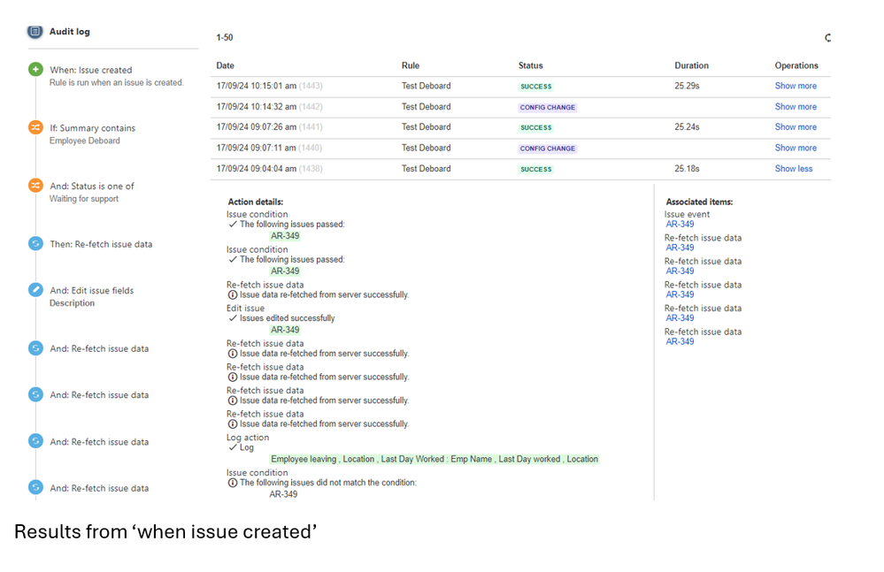Expand 'Show more' on the 1442 config change row
The height and width of the screenshot is (572, 884).
pyautogui.click(x=796, y=106)
